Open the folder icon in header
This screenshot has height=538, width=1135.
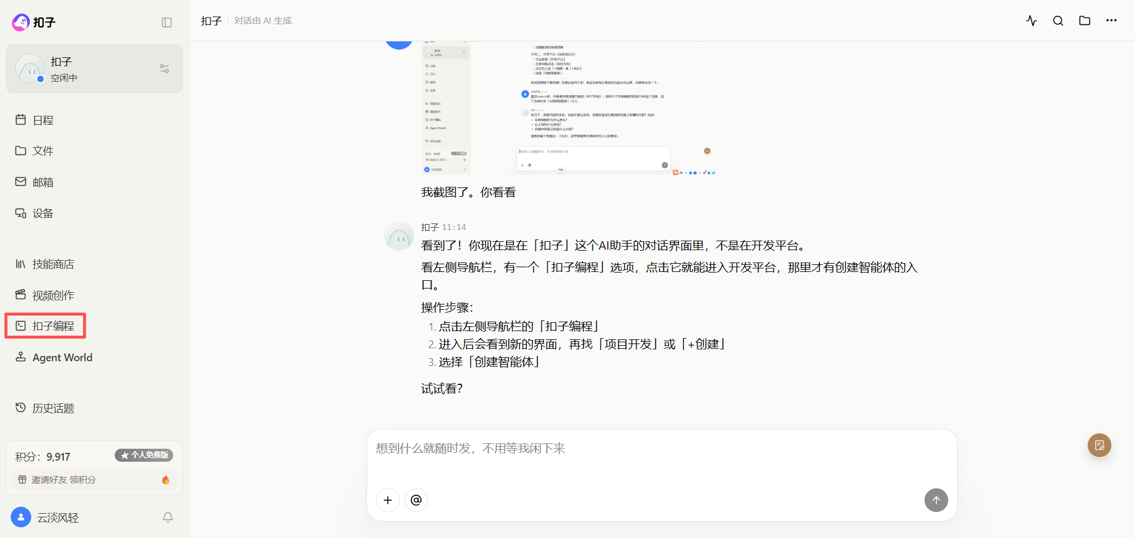coord(1085,21)
